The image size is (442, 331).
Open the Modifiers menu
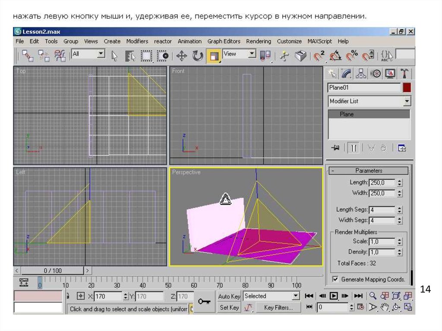[x=137, y=41]
